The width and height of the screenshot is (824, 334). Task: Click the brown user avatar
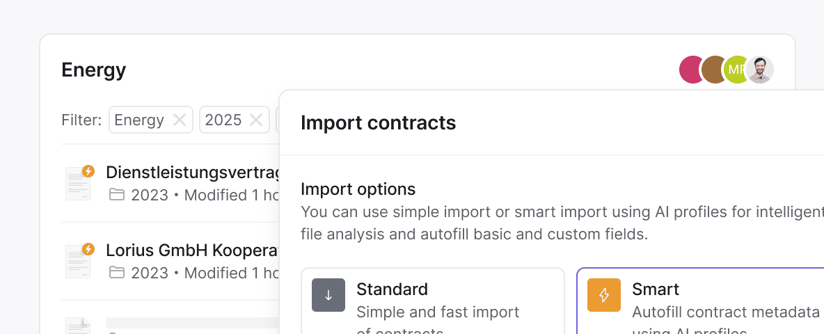pyautogui.click(x=713, y=70)
